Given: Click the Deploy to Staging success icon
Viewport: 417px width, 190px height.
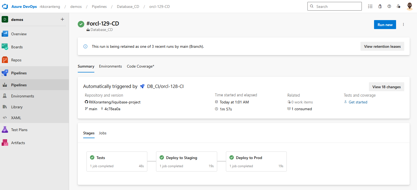Looking at the screenshot, I should pyautogui.click(x=162, y=157).
